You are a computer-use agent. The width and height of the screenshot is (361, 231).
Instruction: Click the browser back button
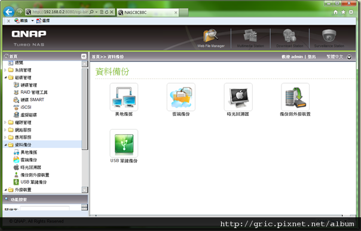click(x=9, y=12)
